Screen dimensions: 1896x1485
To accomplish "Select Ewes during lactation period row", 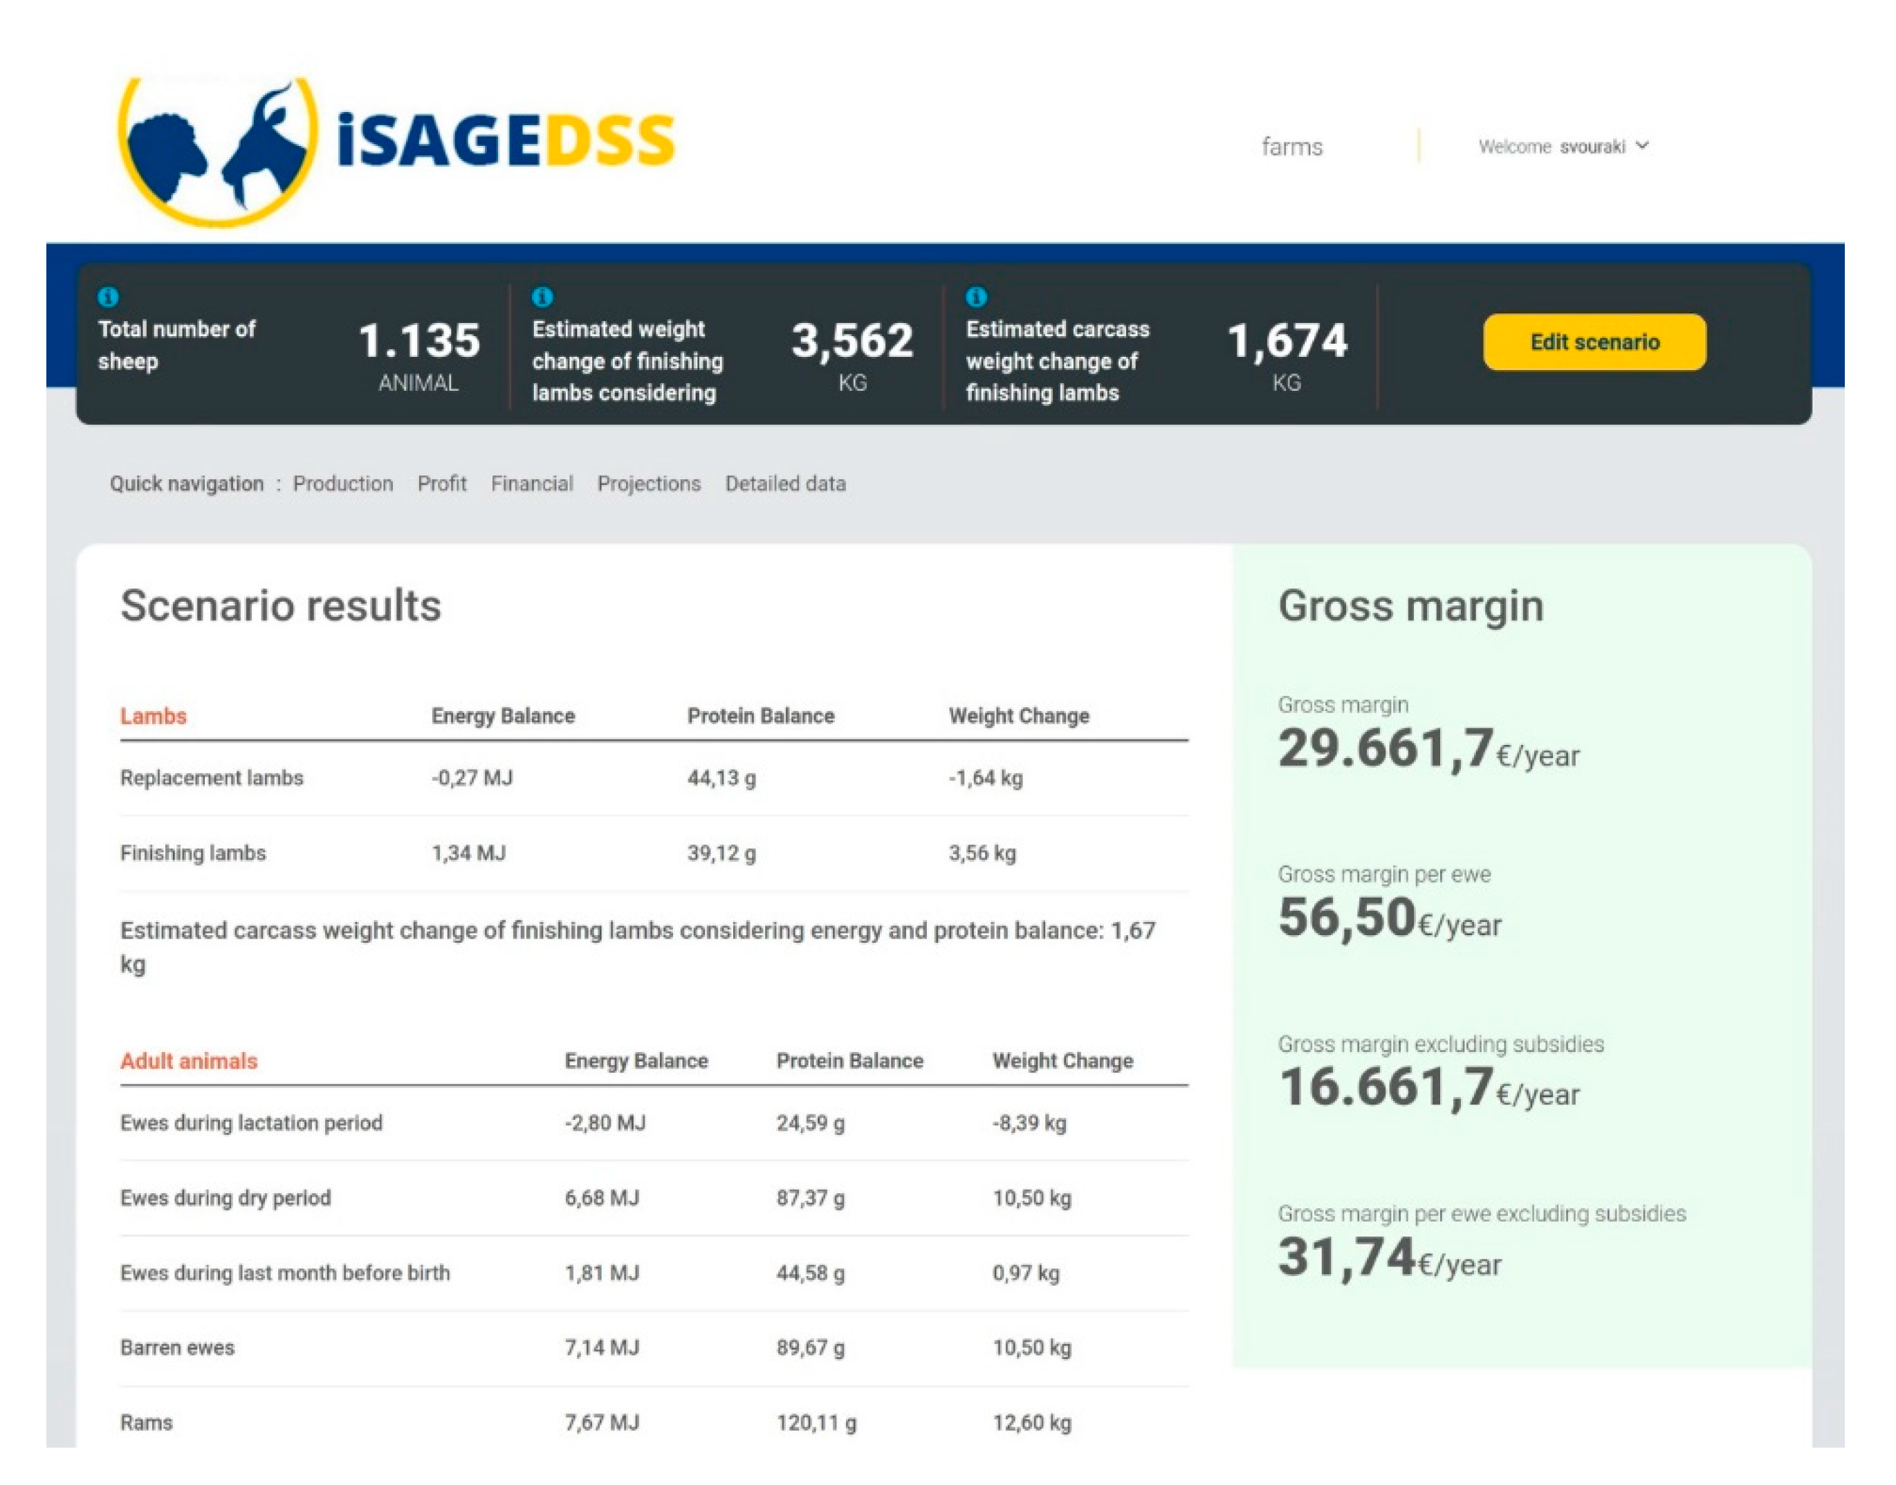I will 251,1123.
